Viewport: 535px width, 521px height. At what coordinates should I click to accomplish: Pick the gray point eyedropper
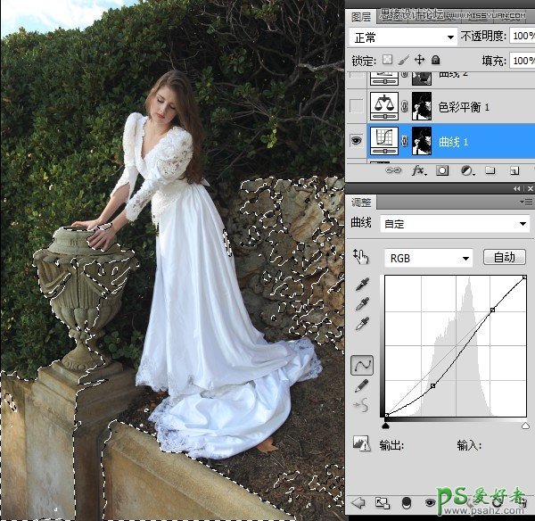pos(362,305)
